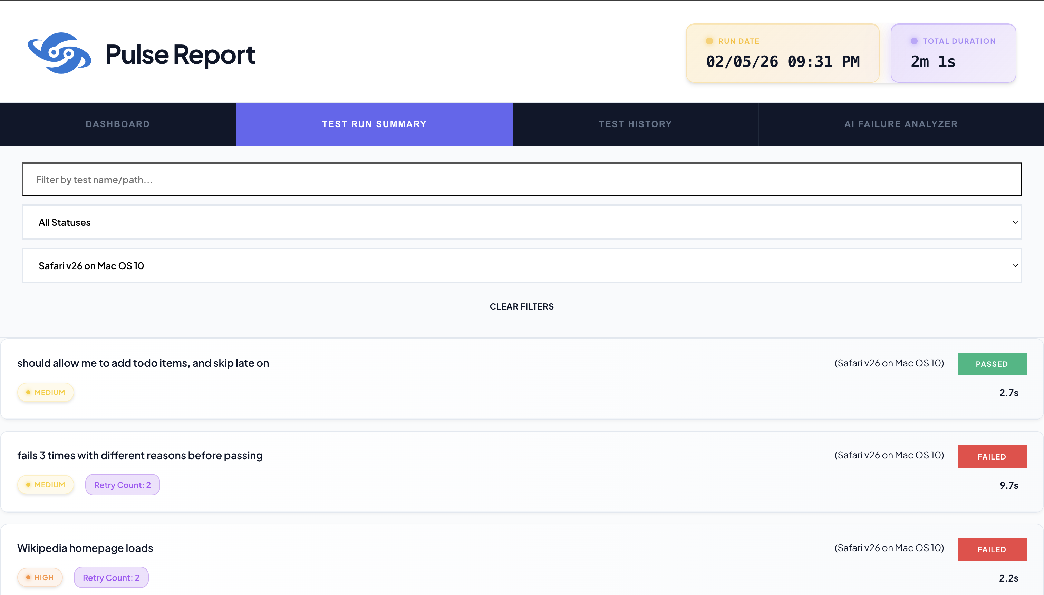
Task: Go to the AI Failure Analyzer tab
Action: tap(901, 124)
